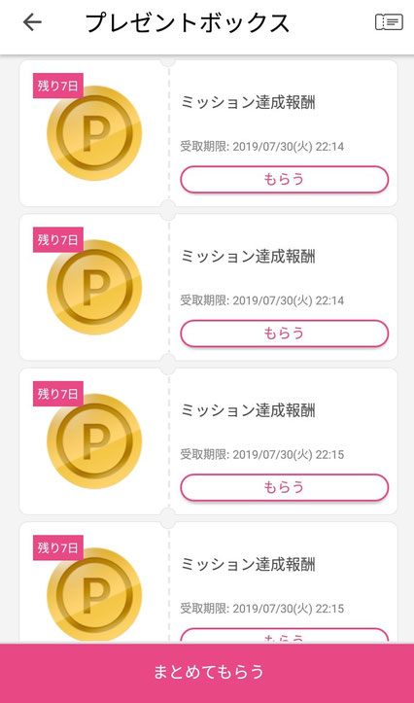The width and height of the screenshot is (414, 703).
Task: Claim first reward with もらう button
Action: (x=285, y=179)
